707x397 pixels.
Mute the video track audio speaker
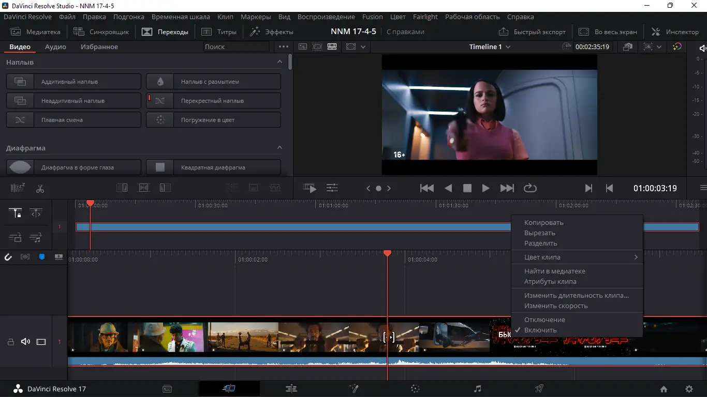25,342
